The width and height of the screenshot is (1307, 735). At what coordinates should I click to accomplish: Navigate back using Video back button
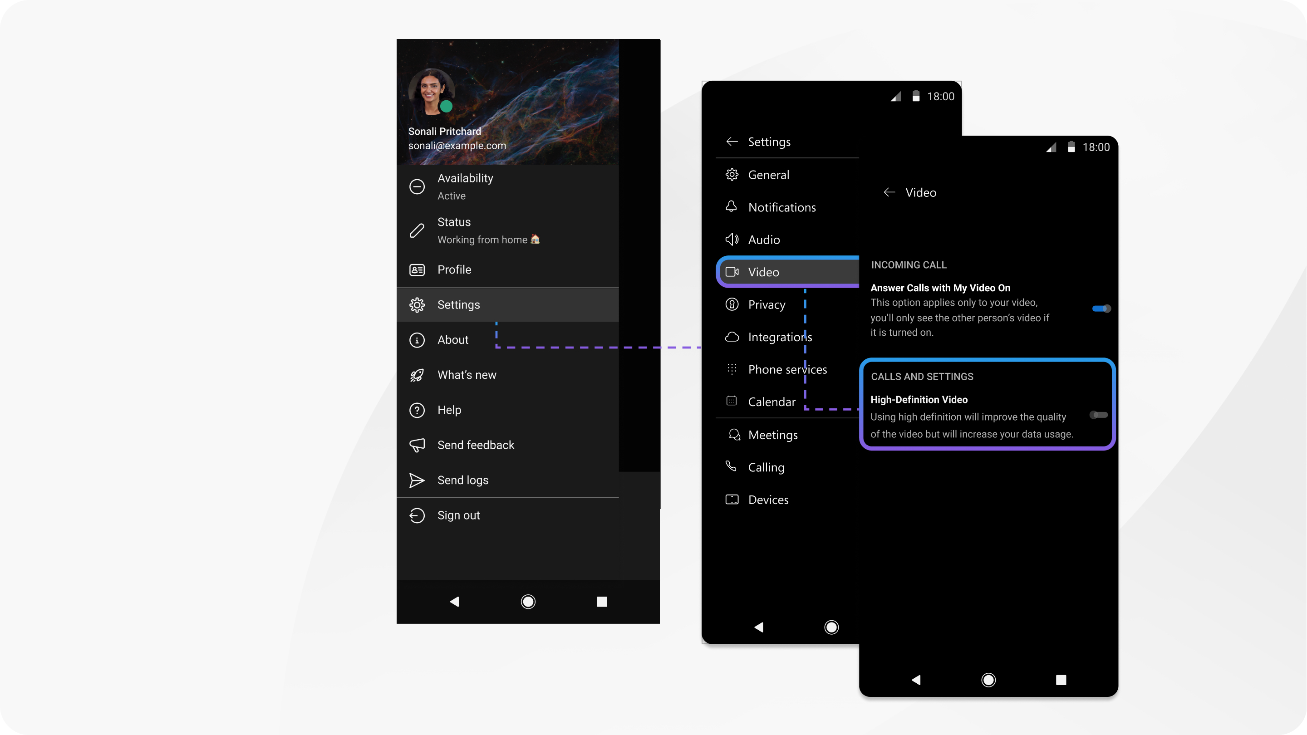point(889,192)
